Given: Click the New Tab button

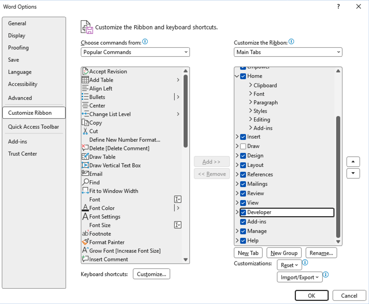Looking at the screenshot, I should pos(248,253).
